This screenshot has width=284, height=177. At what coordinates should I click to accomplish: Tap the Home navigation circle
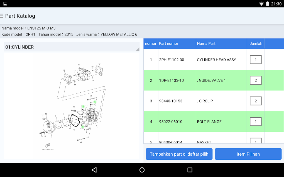[x=142, y=170]
